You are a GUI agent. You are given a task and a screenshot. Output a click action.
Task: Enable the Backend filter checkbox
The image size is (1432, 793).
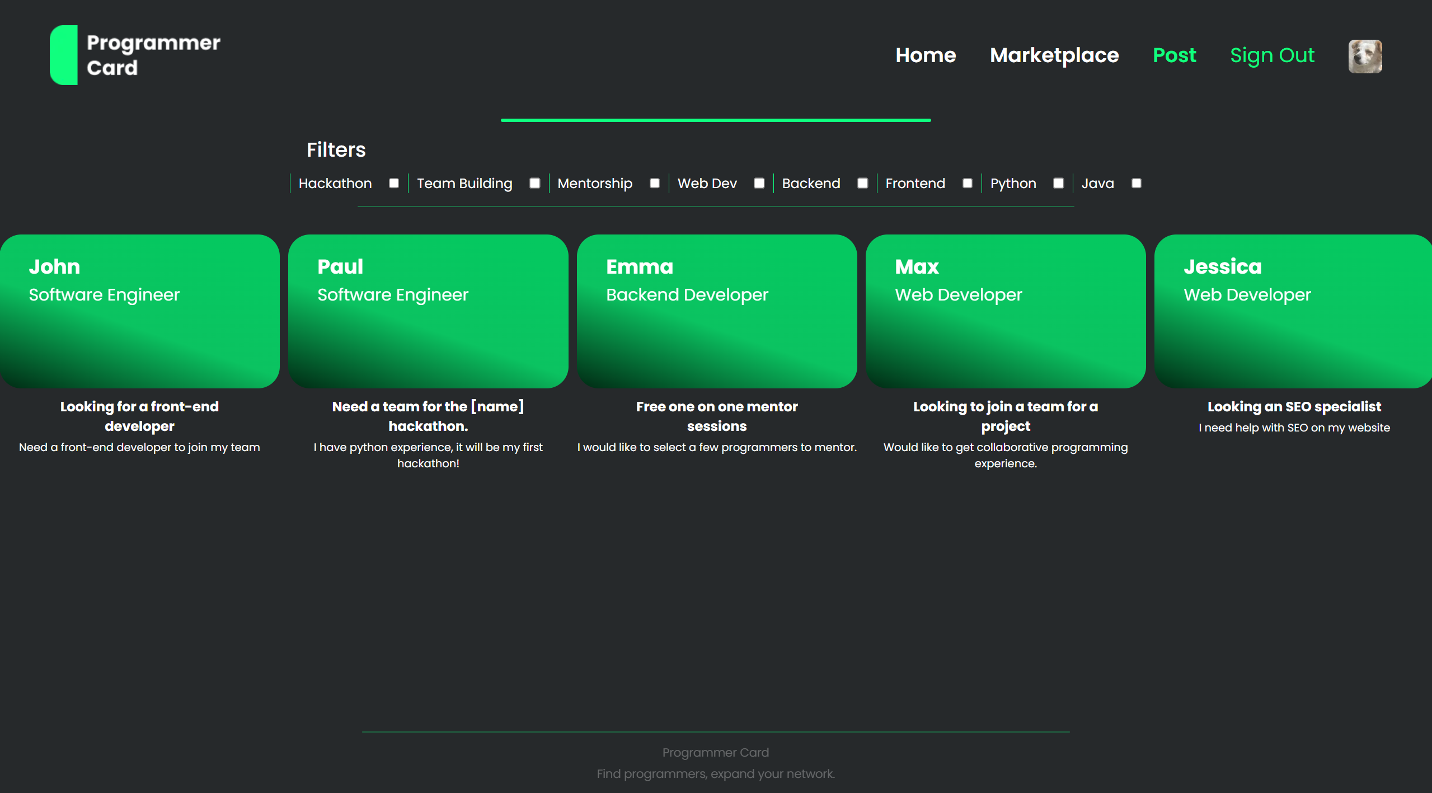coord(862,183)
